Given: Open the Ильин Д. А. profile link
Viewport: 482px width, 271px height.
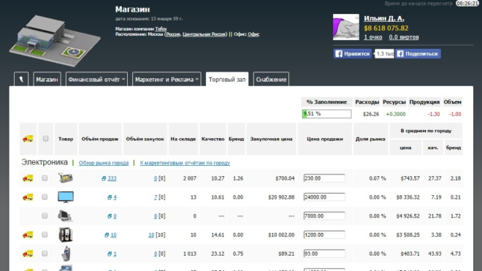Looking at the screenshot, I should click(x=384, y=18).
